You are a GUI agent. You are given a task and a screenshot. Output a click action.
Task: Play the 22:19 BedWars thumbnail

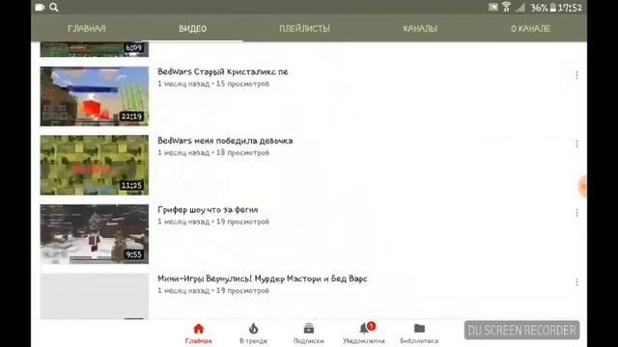point(95,96)
